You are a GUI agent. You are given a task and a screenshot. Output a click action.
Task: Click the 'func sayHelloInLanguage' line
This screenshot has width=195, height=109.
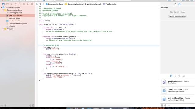coord(60,54)
